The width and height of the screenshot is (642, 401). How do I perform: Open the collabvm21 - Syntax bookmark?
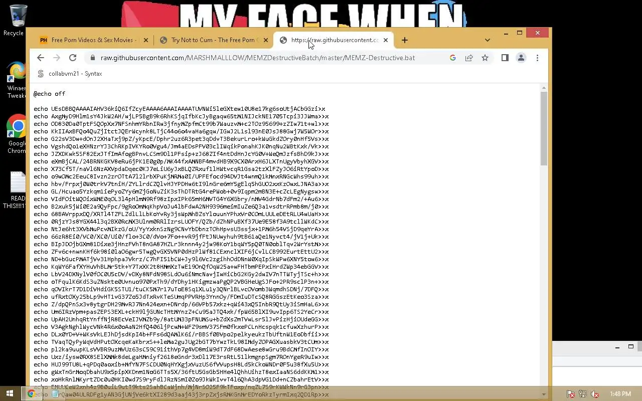point(70,74)
